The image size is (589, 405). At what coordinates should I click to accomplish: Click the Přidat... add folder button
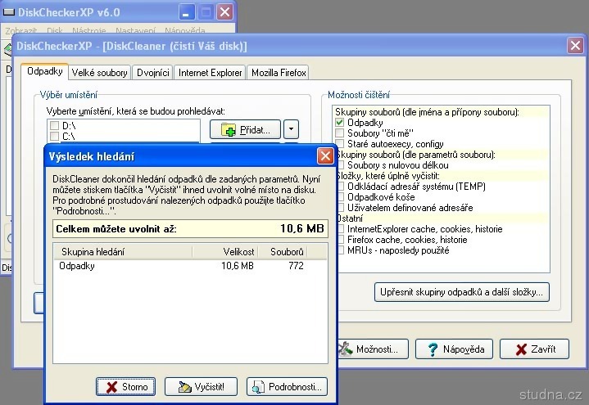pyautogui.click(x=245, y=129)
